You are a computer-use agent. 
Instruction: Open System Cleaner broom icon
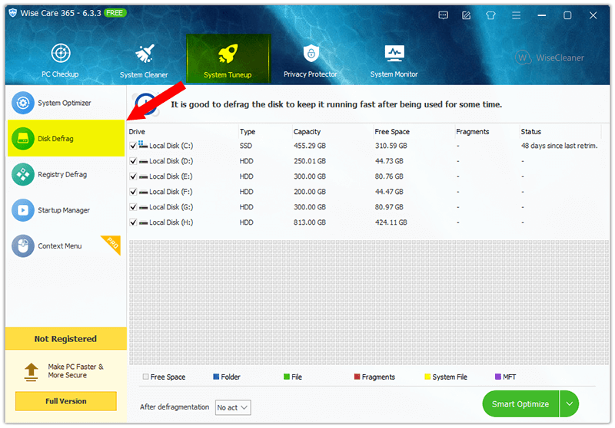pos(145,54)
